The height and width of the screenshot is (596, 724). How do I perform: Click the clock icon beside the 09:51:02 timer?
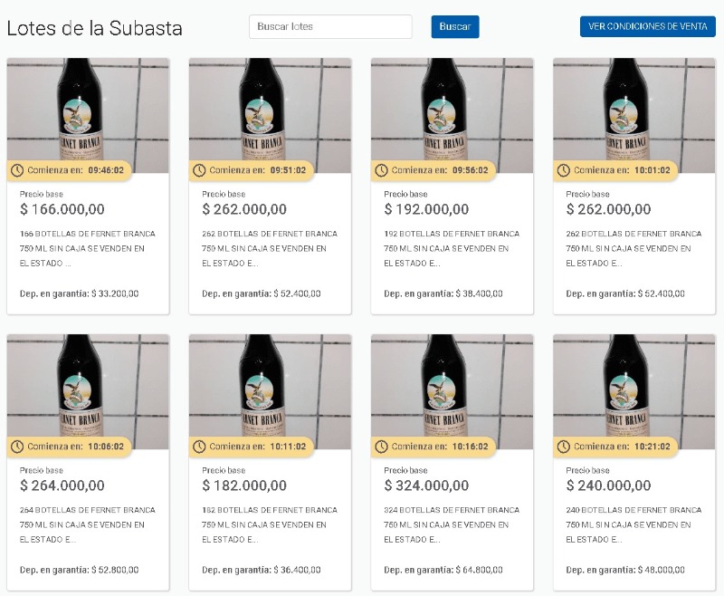199,170
